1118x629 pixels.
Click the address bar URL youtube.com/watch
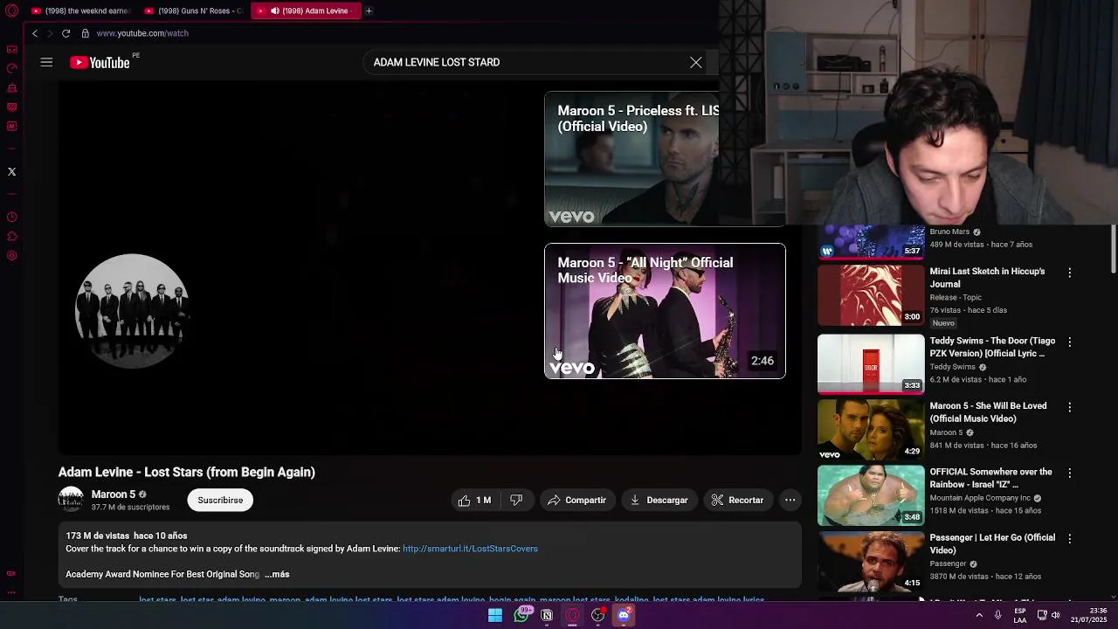(142, 33)
